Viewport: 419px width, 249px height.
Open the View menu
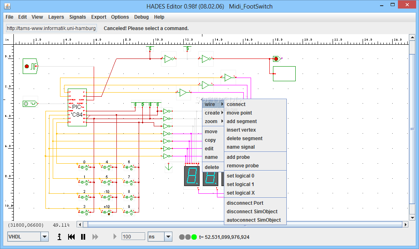(x=37, y=17)
